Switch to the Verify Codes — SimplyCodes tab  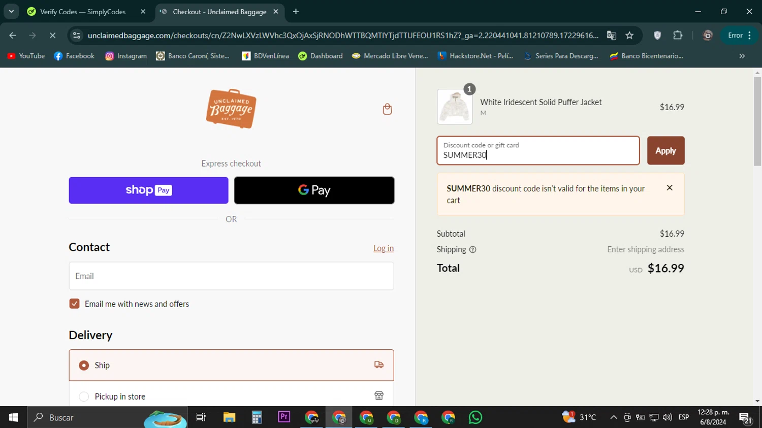click(x=83, y=12)
